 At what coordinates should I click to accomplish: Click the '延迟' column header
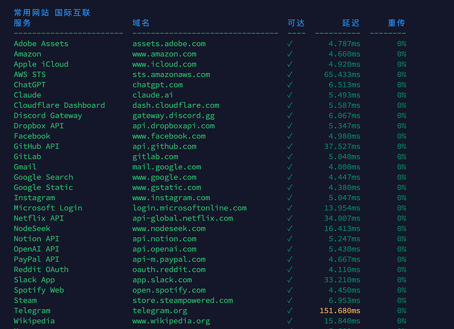point(351,23)
